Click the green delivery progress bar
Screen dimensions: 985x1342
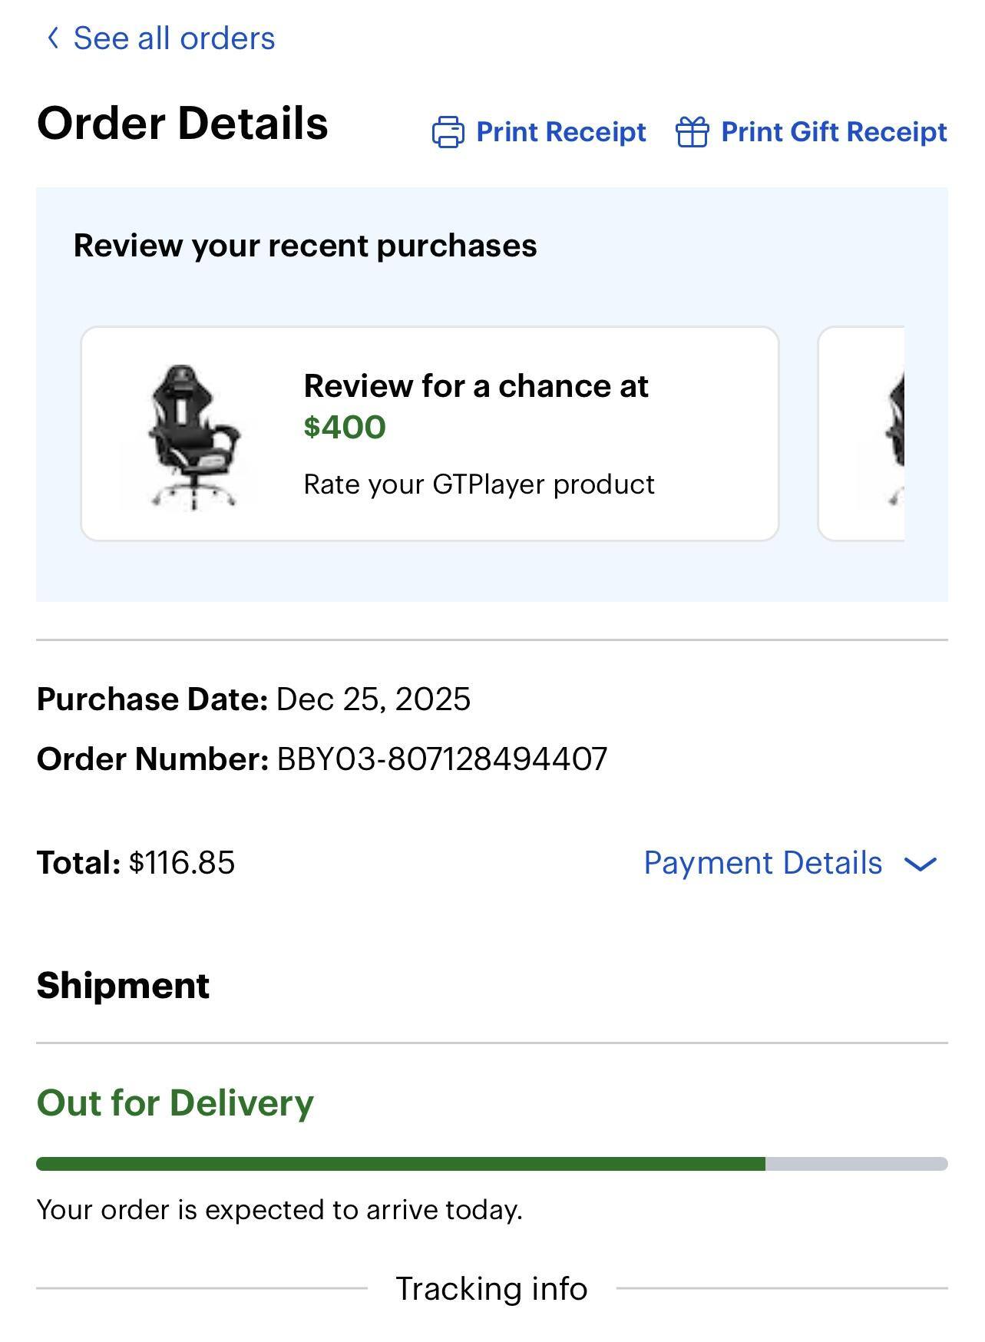[x=399, y=1164]
